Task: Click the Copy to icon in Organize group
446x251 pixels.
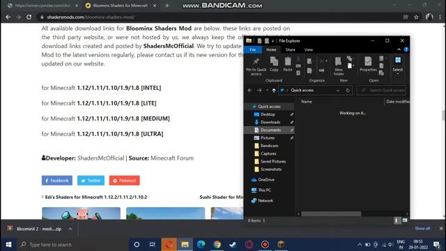Action: (x=309, y=70)
